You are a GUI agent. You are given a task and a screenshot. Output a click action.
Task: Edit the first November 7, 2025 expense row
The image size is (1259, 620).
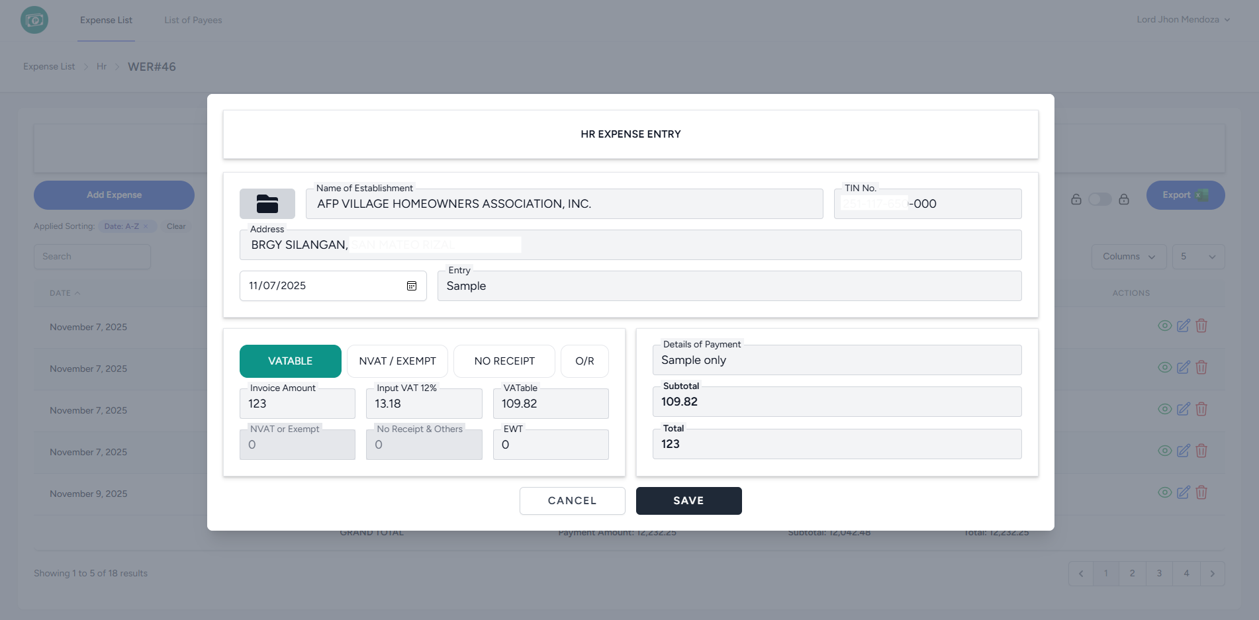pyautogui.click(x=1184, y=326)
